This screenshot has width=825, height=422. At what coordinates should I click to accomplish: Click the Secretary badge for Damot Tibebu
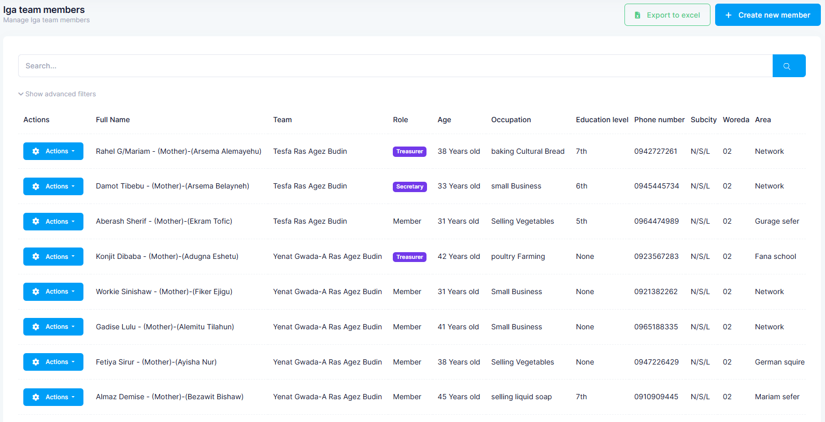point(409,186)
